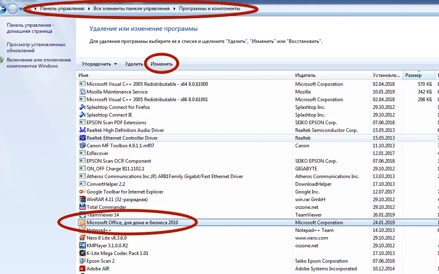Open Включение или отключение компонентов Windows link

[x=39, y=63]
